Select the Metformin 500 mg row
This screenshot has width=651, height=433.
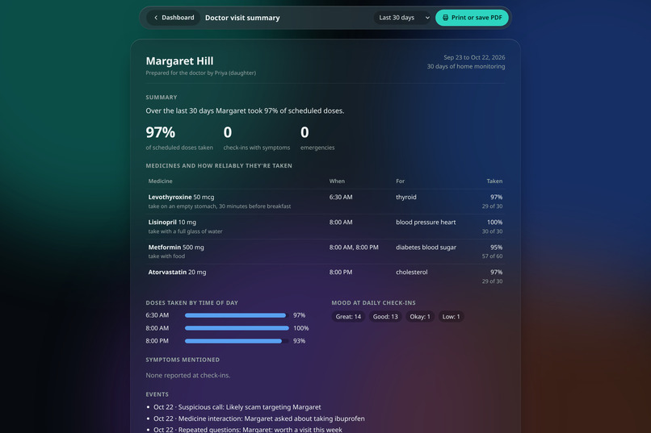pyautogui.click(x=325, y=252)
